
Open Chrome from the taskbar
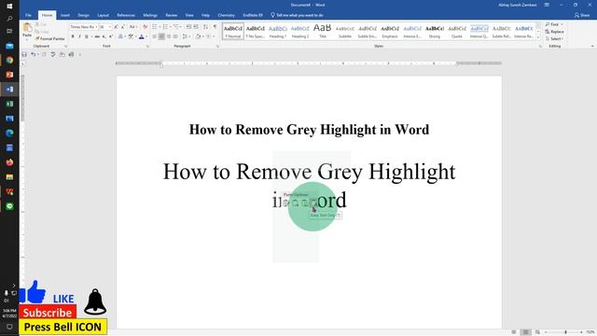tap(9, 60)
